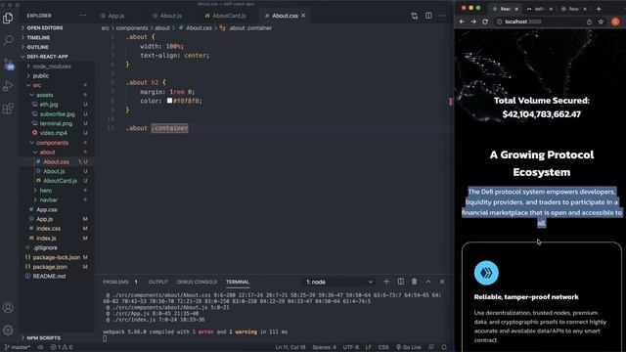
Task: Open Run and Debug view
Action: (x=8, y=86)
